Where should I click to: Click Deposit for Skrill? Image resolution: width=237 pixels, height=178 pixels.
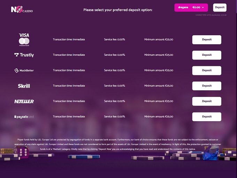[x=207, y=86]
